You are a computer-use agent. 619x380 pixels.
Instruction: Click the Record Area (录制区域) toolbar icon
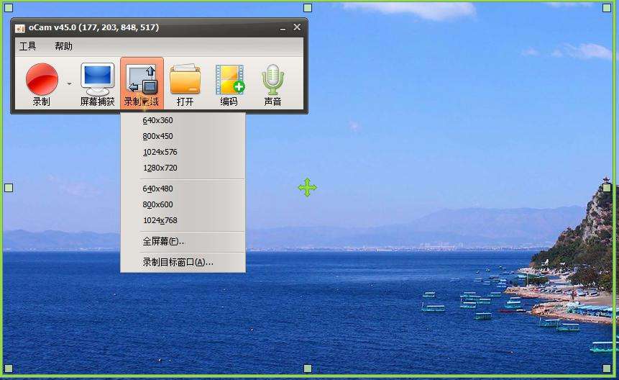click(x=142, y=83)
